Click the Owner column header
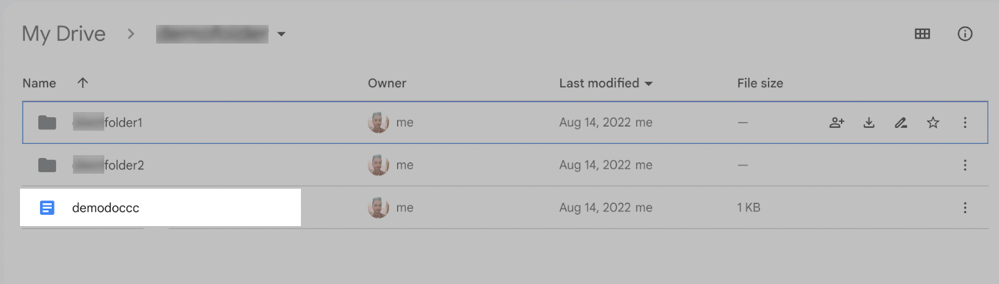The image size is (999, 284). [x=386, y=83]
